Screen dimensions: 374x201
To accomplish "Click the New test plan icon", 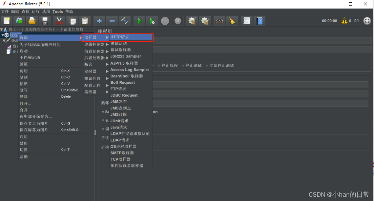I will [7, 21].
